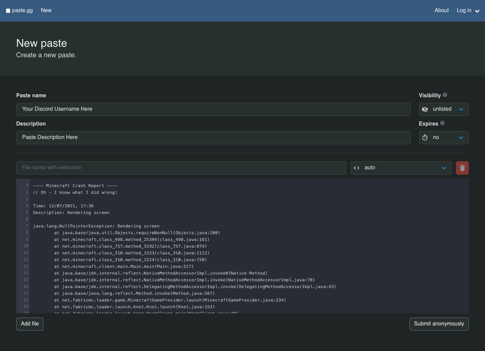Click the Submit anonymously button
Viewport: 485px width, 351px height.
point(439,324)
